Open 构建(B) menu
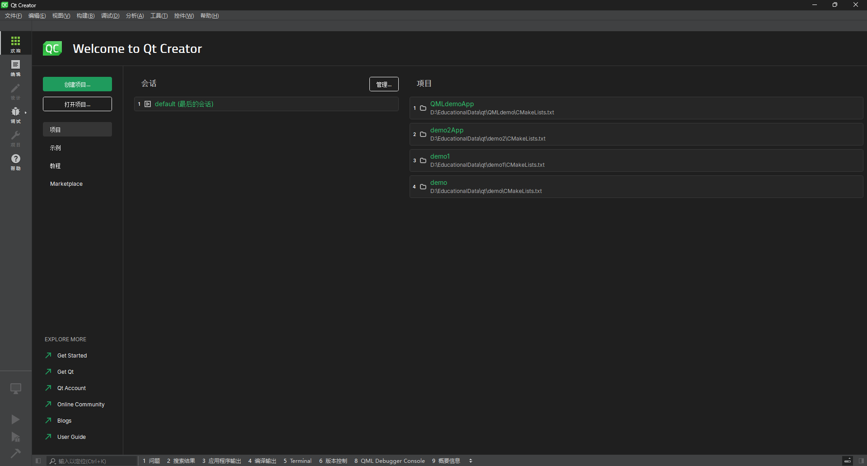This screenshot has height=466, width=867. point(85,16)
